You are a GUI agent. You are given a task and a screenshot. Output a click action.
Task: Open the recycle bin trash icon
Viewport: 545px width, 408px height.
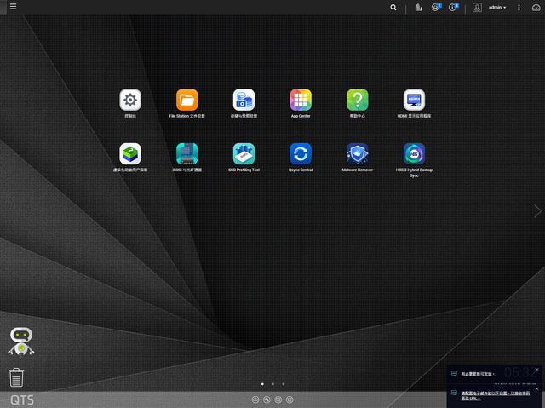point(16,377)
